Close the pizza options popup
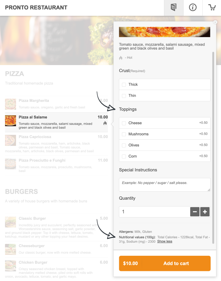This screenshot has height=281, width=221. click(x=215, y=22)
